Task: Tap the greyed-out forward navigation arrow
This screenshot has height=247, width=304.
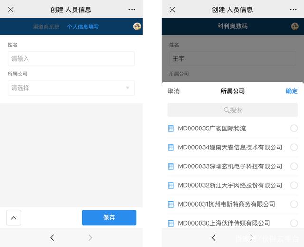Action: click(x=90, y=238)
